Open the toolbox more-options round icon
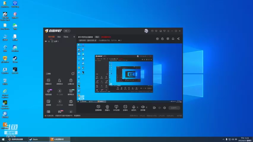253x142 pixels. [x=73, y=74]
